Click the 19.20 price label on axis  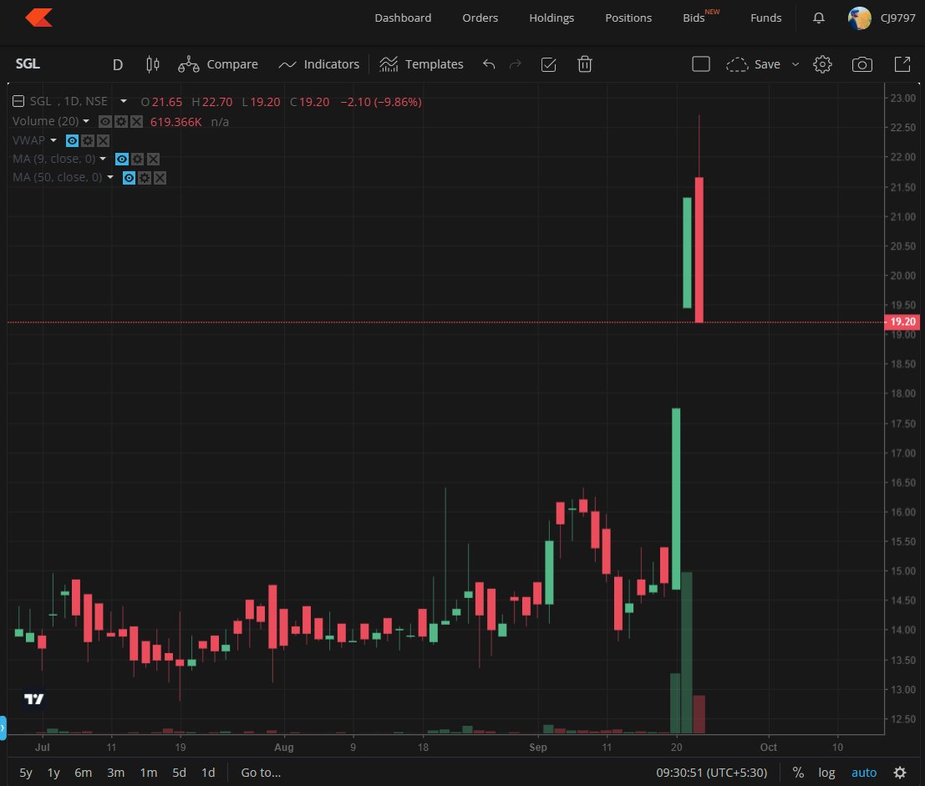902,322
